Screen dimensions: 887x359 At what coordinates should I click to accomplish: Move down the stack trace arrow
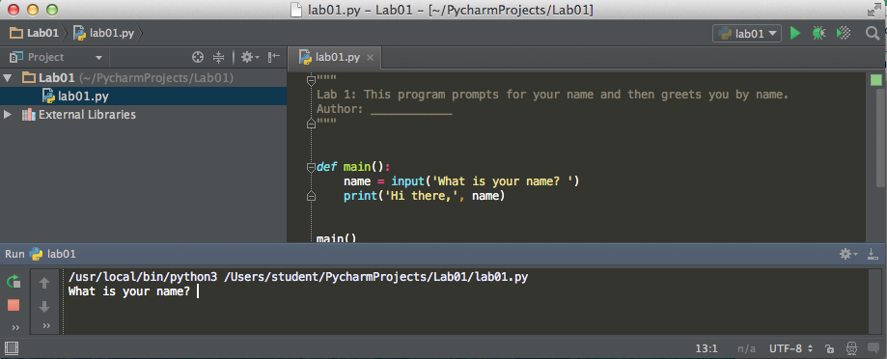point(44,307)
